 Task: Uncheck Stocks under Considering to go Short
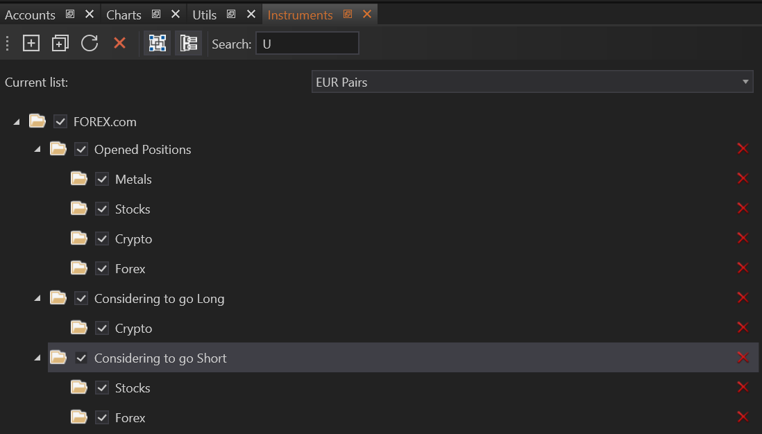tap(102, 388)
